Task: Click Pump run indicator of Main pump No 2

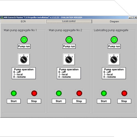Action: tap(69, 40)
